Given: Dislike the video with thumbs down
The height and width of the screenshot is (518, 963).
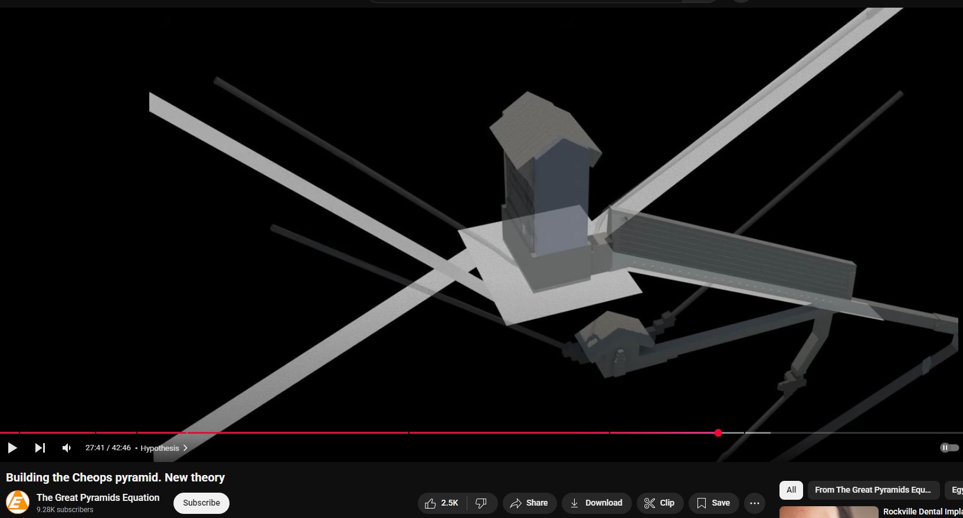Looking at the screenshot, I should point(481,503).
